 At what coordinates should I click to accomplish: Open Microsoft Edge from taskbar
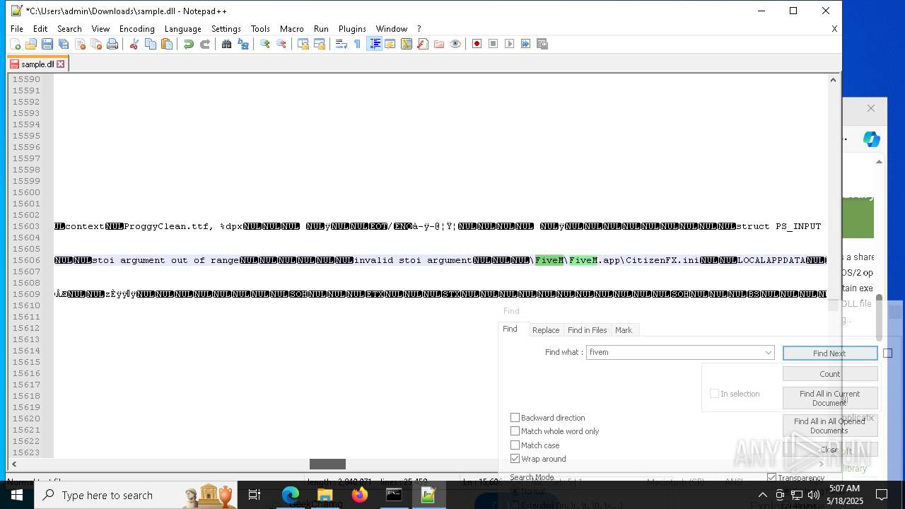tap(291, 495)
